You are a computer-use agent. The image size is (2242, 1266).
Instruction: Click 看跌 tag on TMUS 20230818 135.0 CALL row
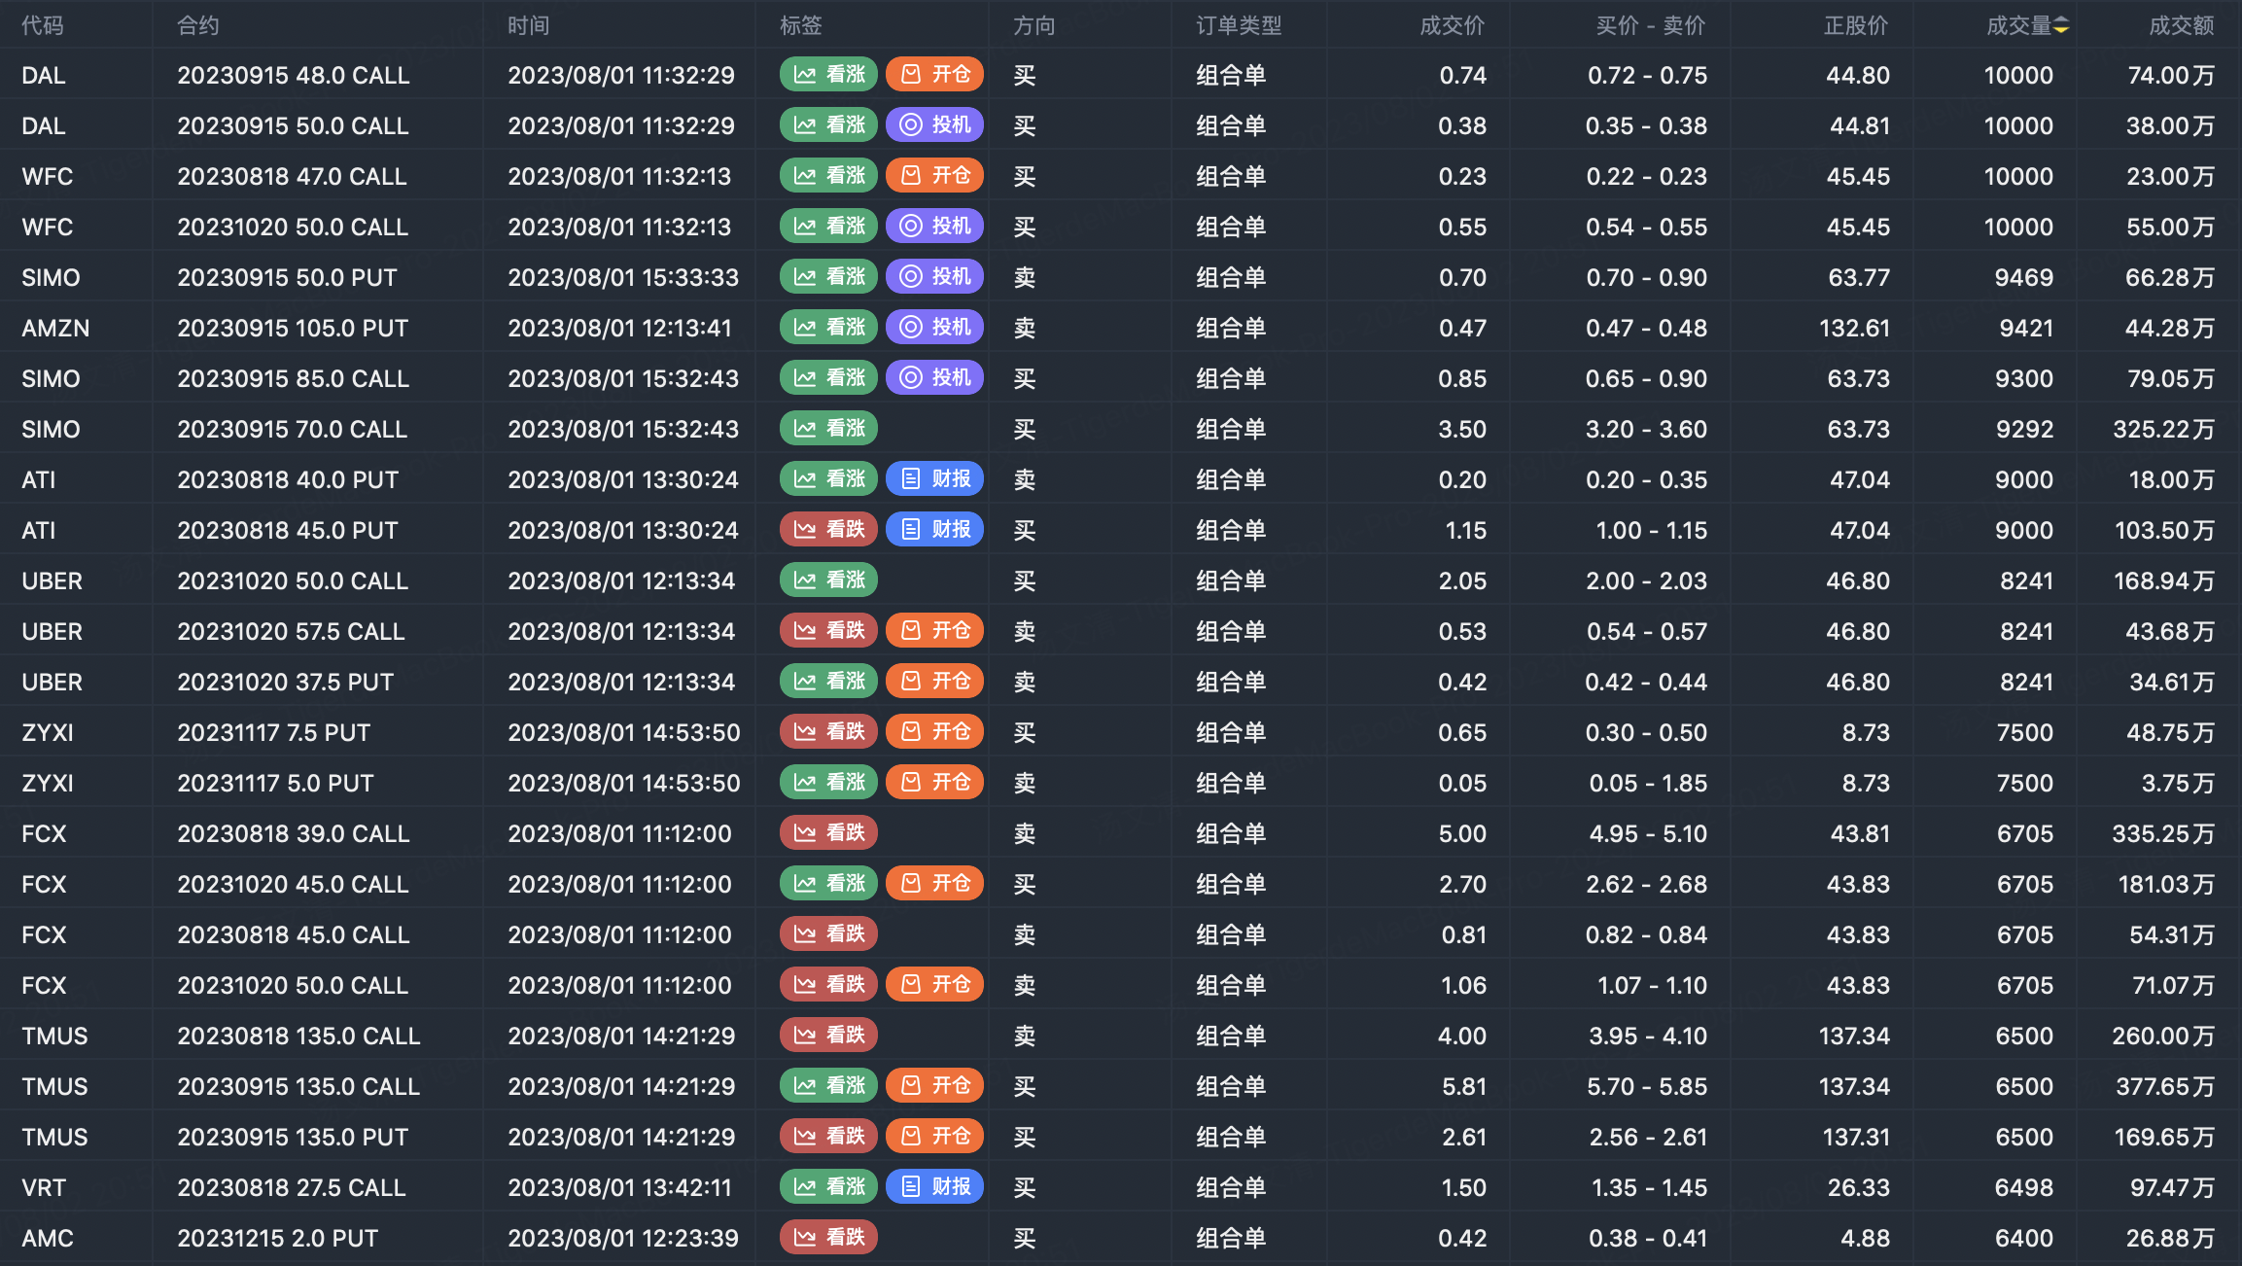click(828, 1036)
